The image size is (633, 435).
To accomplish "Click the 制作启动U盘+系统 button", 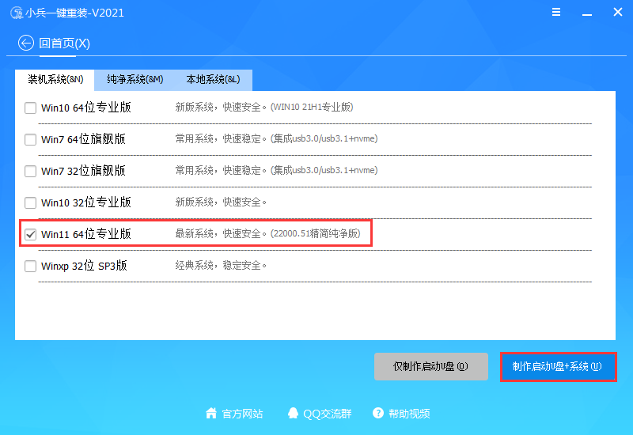I will point(558,366).
